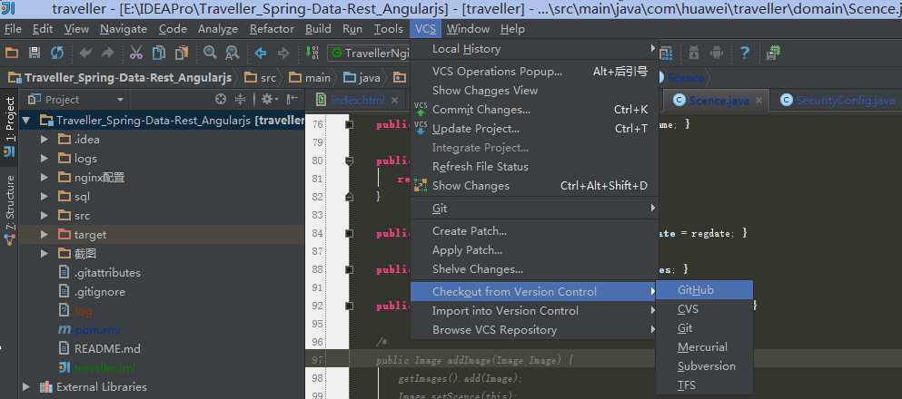The width and height of the screenshot is (902, 399).
Task: Expand the target folder
Action: pos(45,234)
